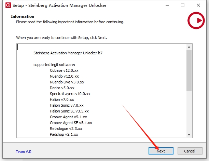Minimize the Setup window
This screenshot has height=161, width=209.
pos(167,5)
